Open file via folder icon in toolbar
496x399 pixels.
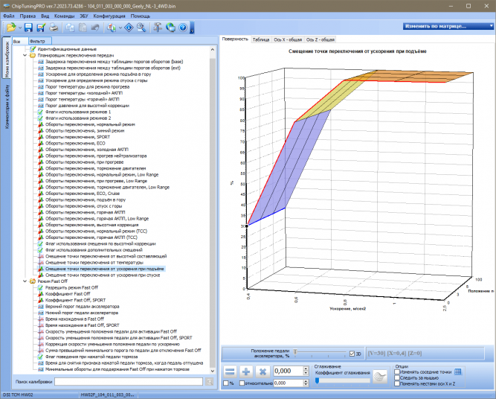pos(11,28)
